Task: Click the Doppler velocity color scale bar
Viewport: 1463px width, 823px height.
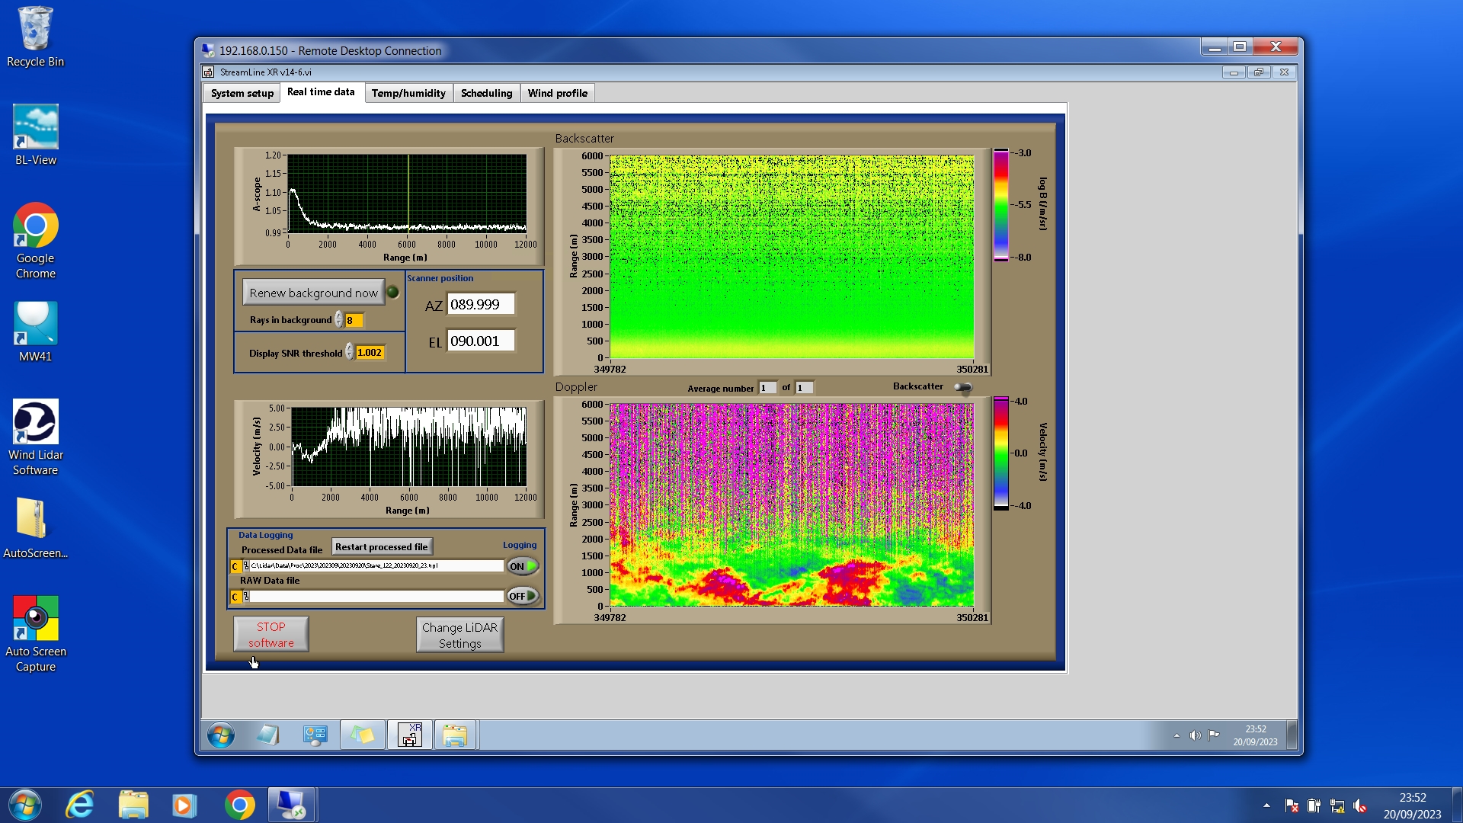Action: (x=1000, y=453)
